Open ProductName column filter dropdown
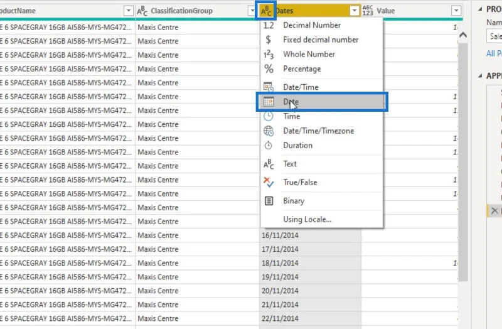The image size is (502, 329). (x=129, y=11)
